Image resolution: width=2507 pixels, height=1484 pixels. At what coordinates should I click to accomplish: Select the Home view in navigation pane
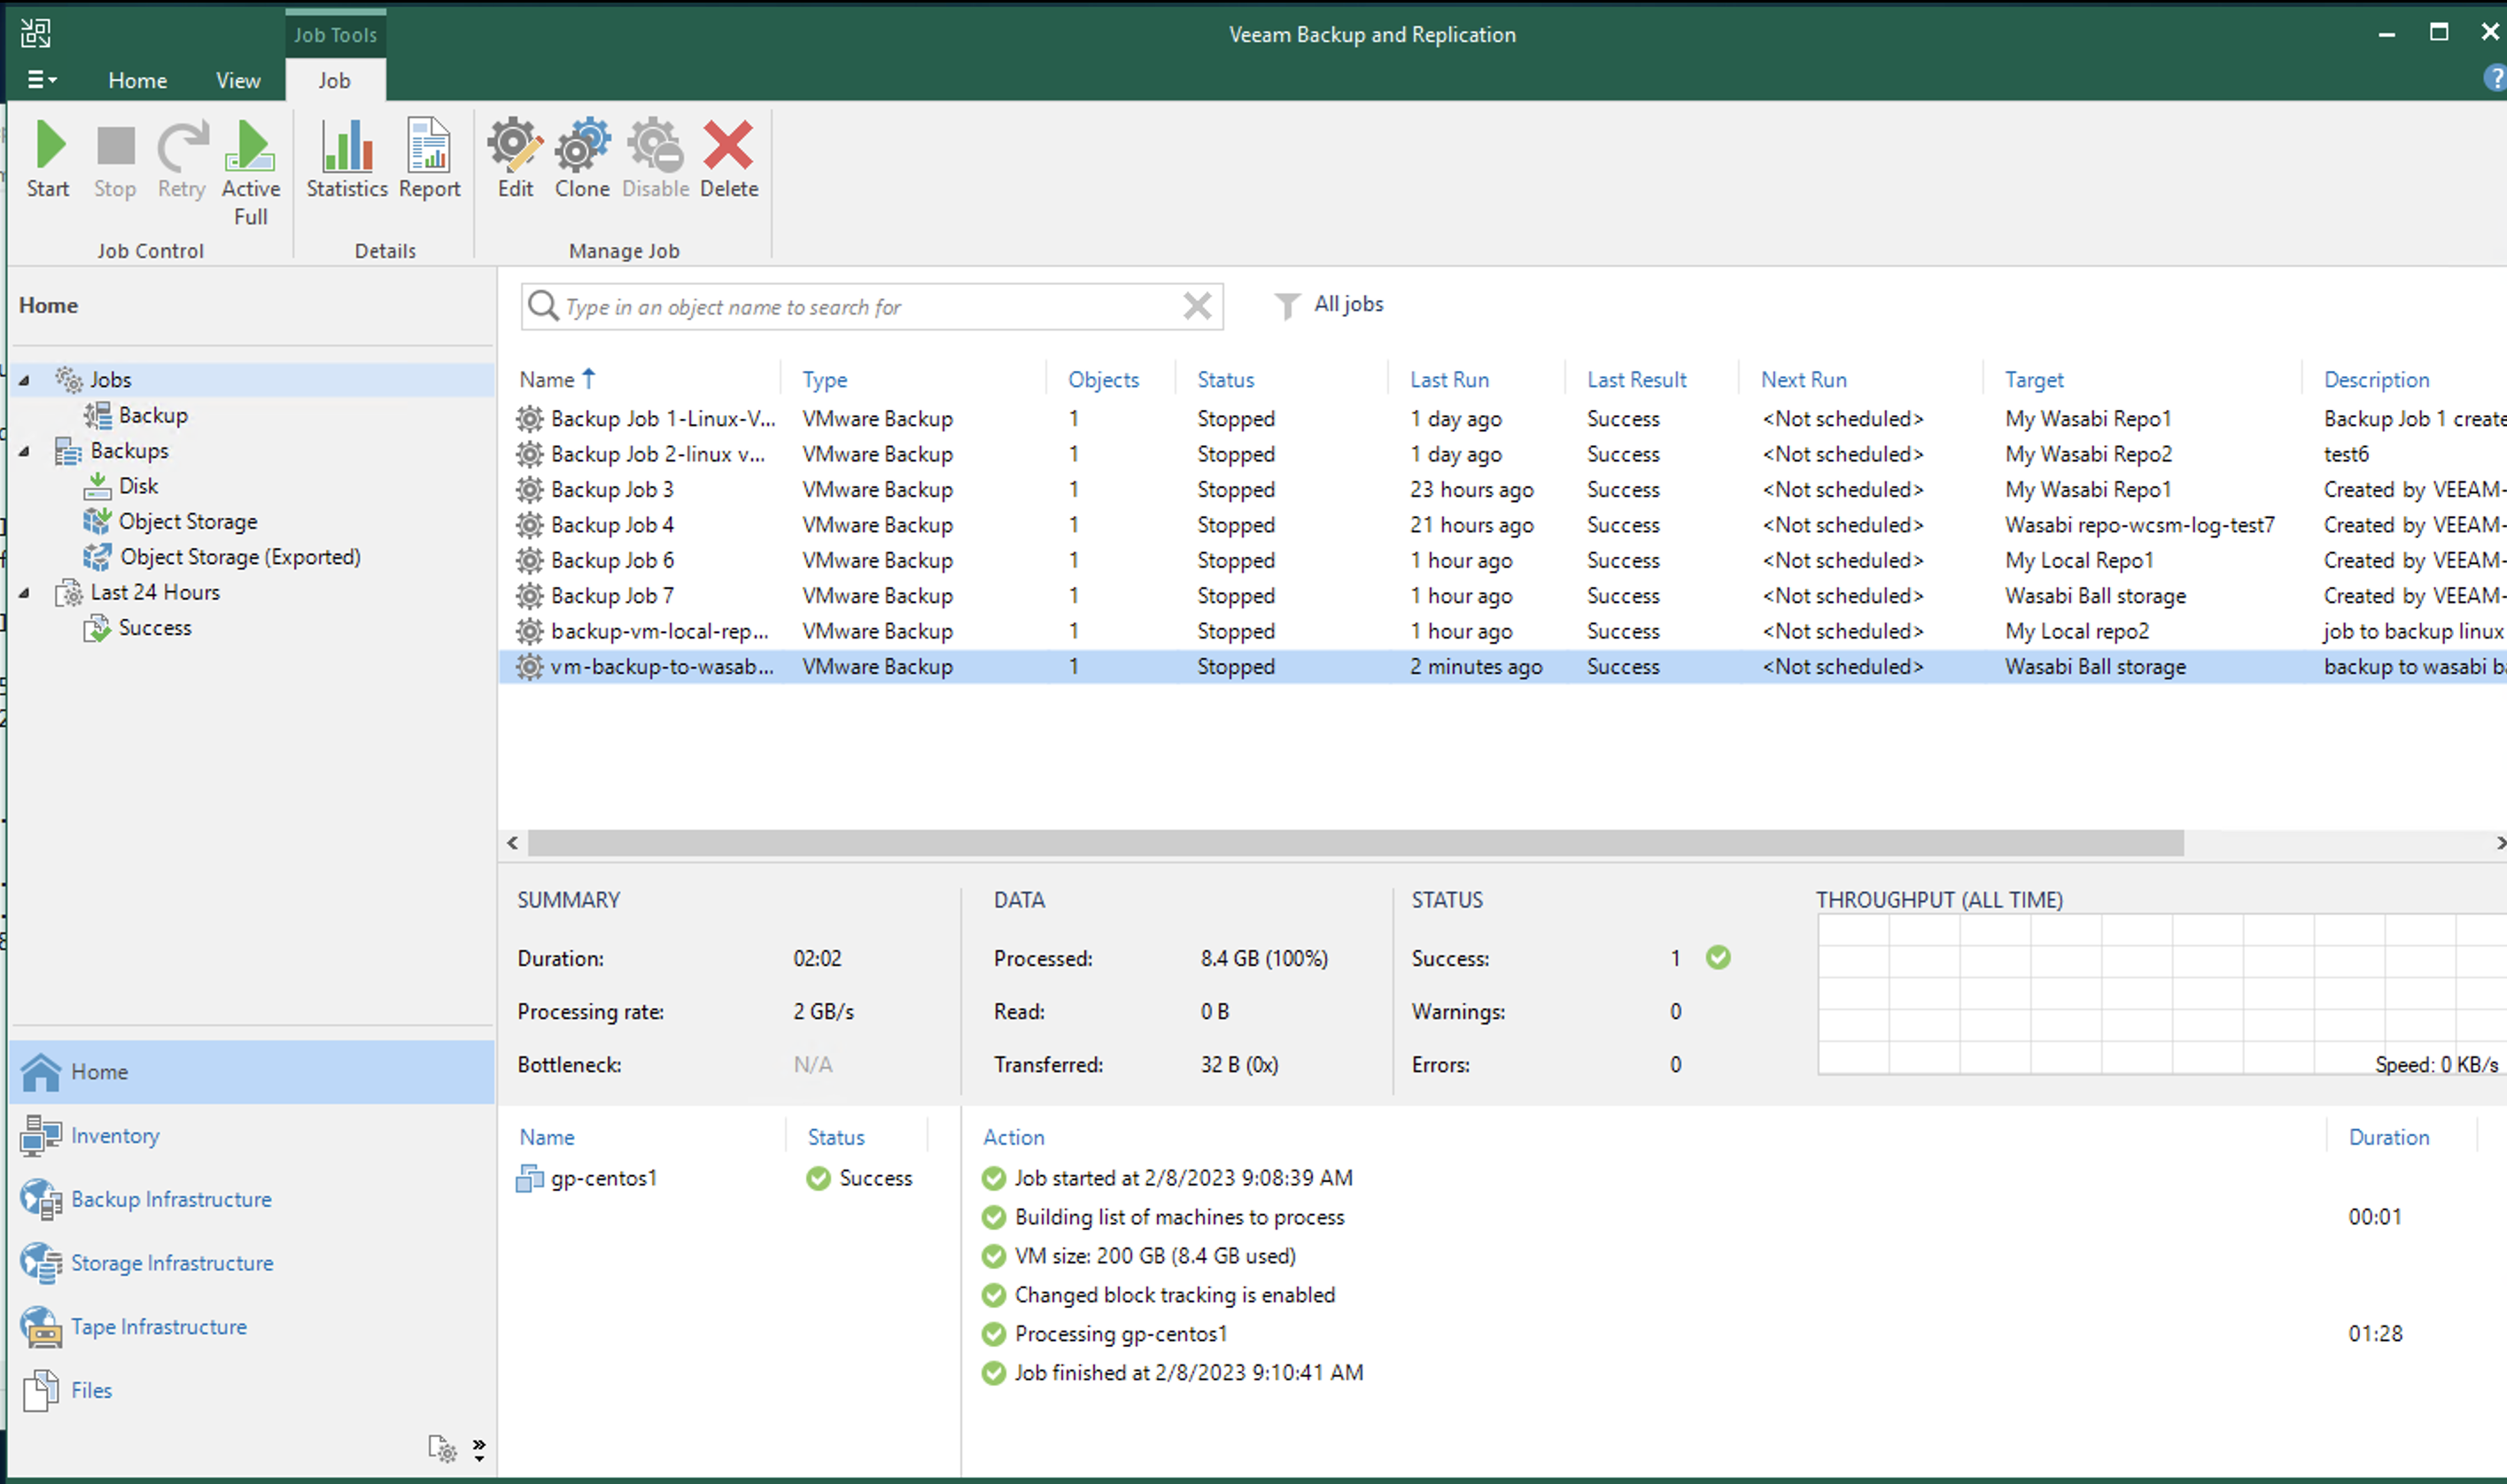(252, 1072)
